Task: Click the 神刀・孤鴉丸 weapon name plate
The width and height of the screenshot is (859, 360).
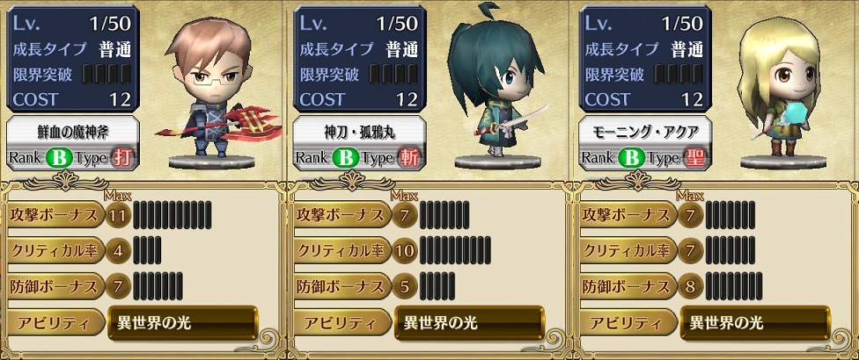Action: tap(360, 131)
